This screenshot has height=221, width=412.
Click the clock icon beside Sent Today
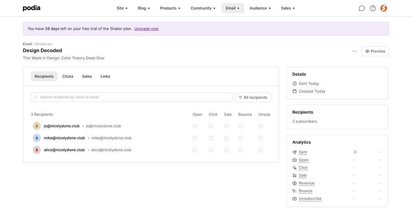[294, 84]
